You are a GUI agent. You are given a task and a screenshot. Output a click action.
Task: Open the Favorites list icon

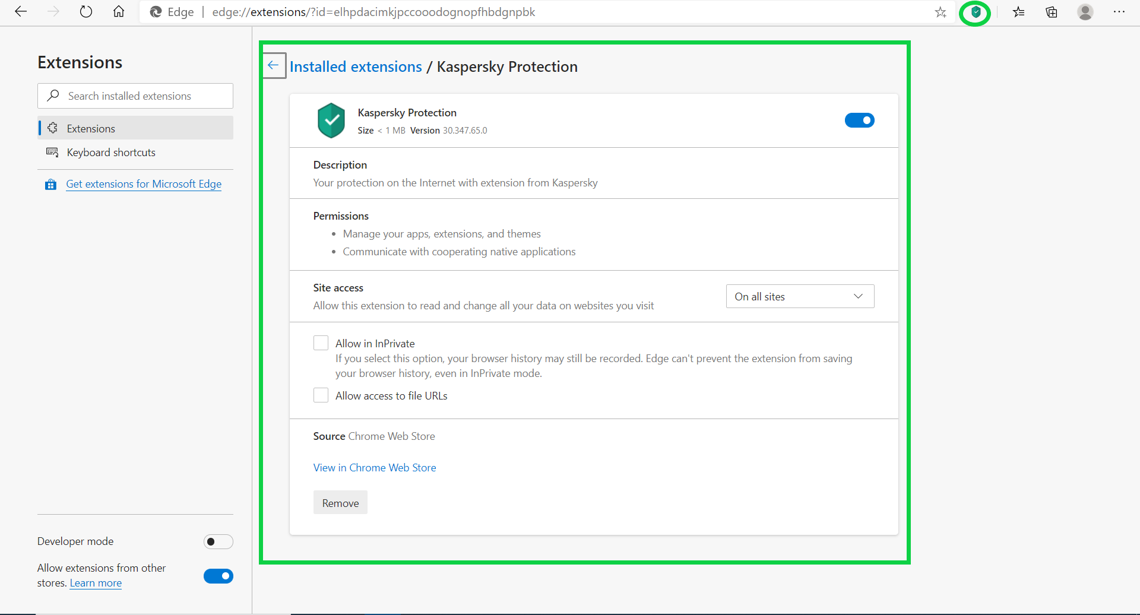(1019, 12)
